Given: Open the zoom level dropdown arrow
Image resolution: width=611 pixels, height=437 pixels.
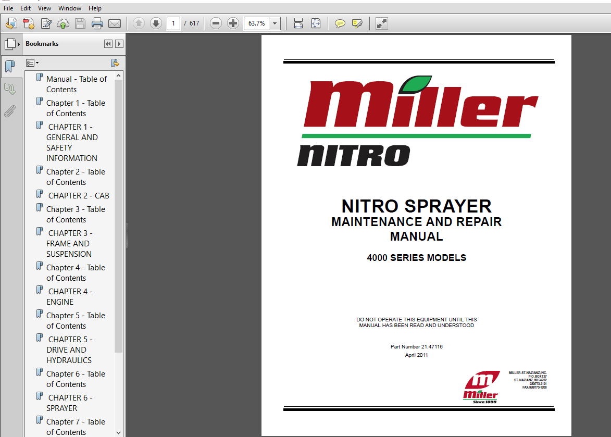Looking at the screenshot, I should coord(275,23).
